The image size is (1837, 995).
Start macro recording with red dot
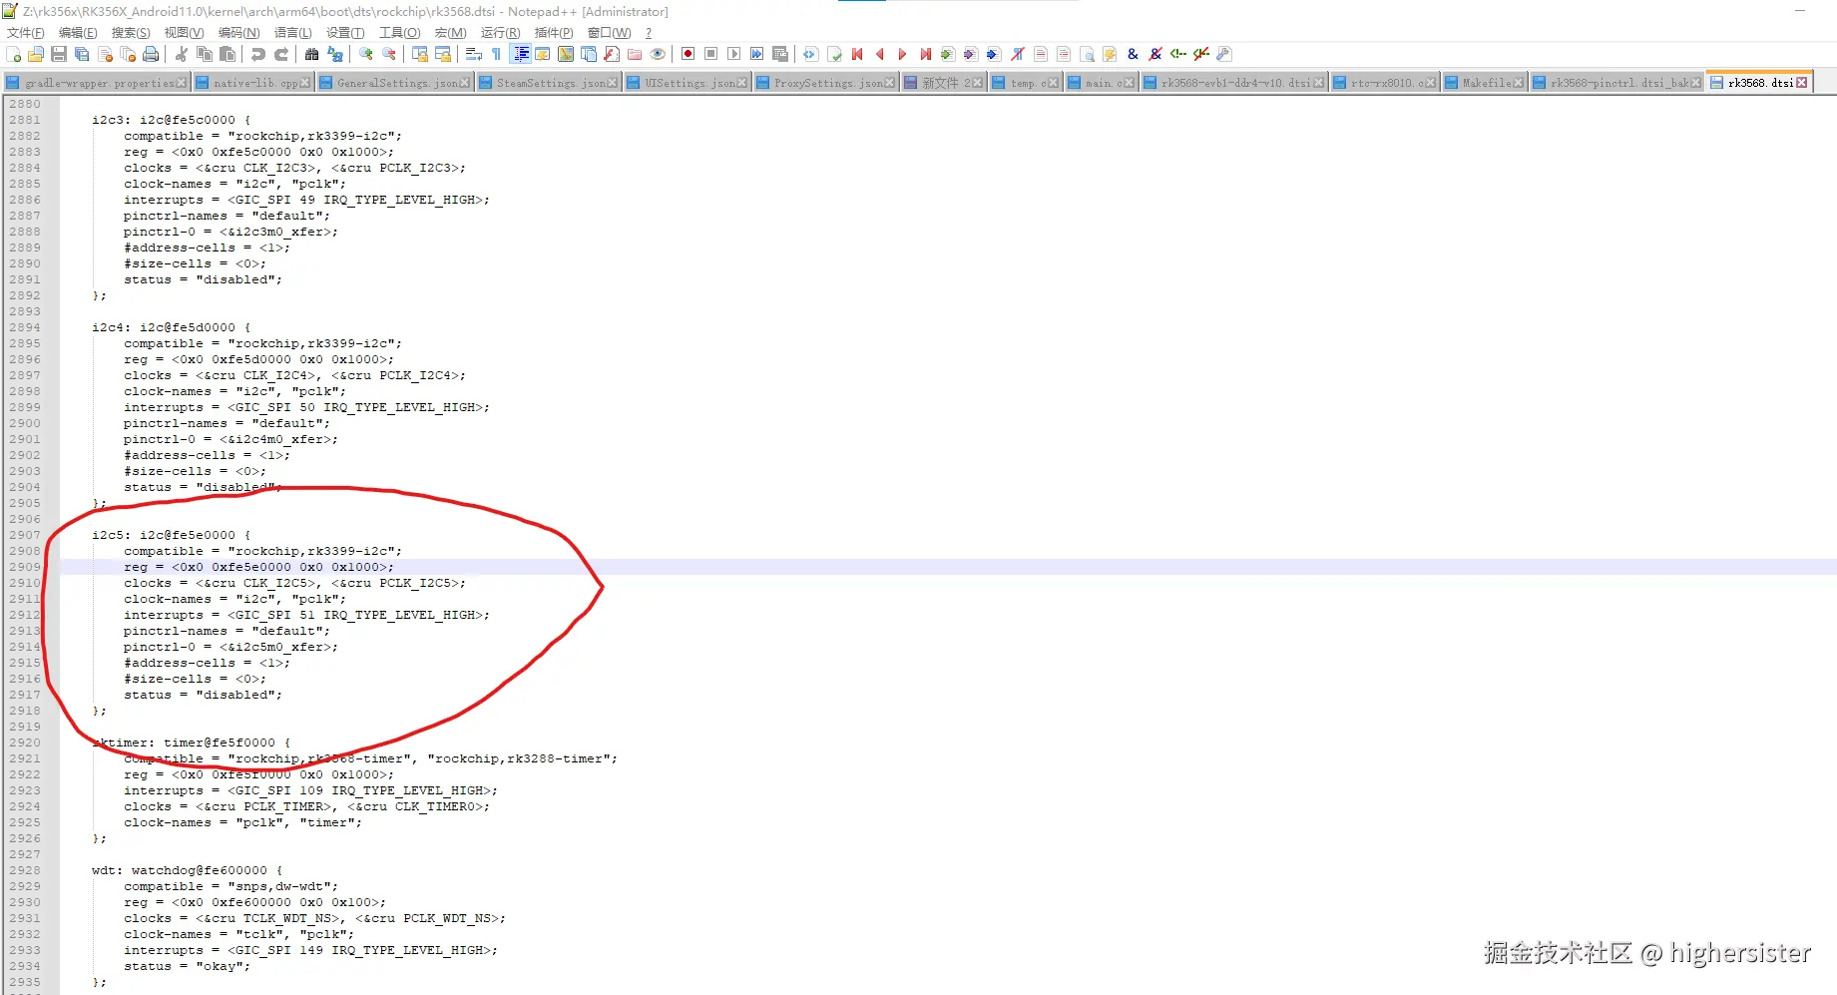tap(689, 54)
